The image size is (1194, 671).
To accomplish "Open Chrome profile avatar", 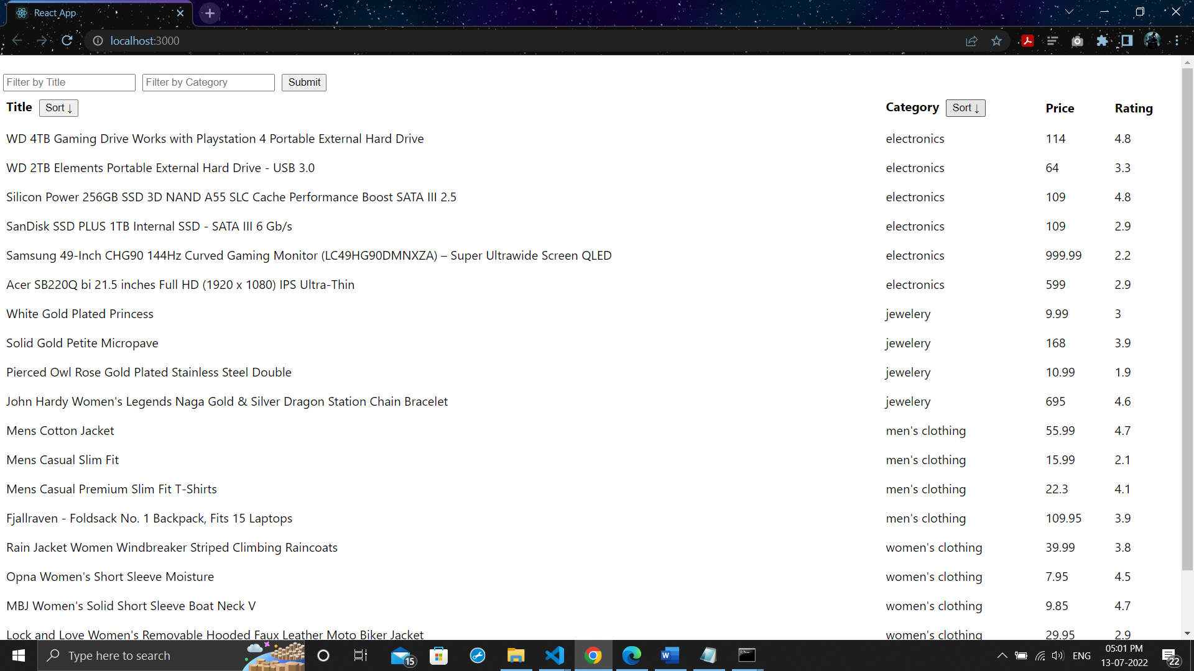I will pos(1152,41).
